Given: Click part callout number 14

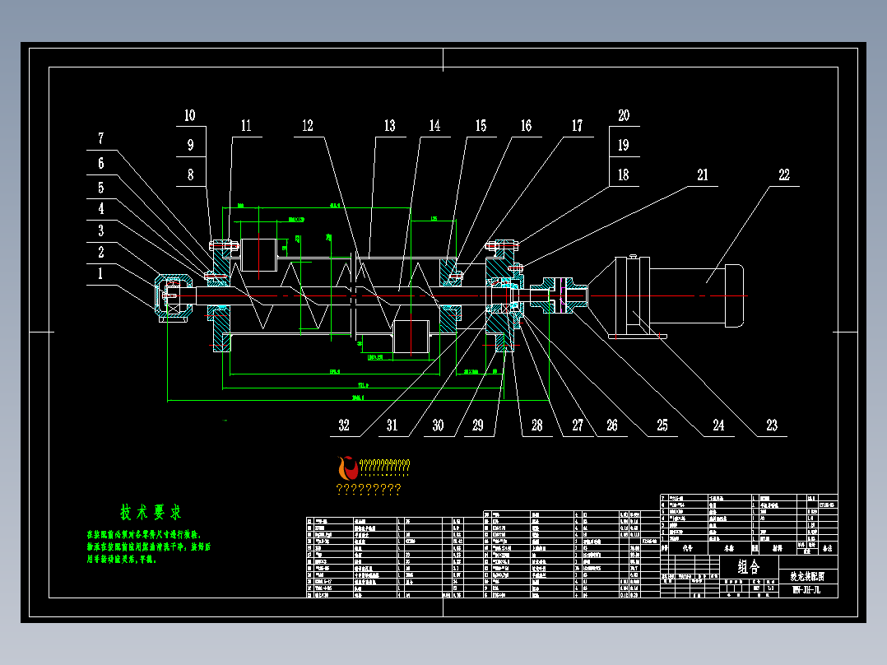Looking at the screenshot, I should [434, 126].
